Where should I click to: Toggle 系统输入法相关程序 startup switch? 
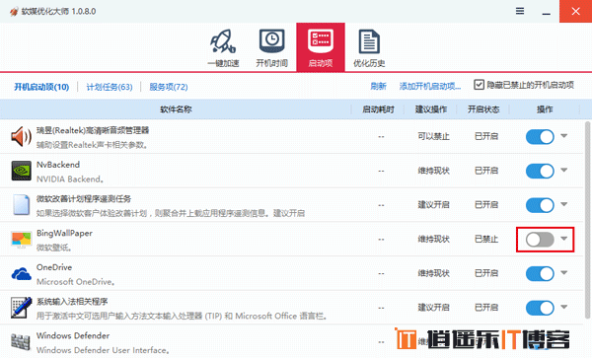click(x=540, y=308)
